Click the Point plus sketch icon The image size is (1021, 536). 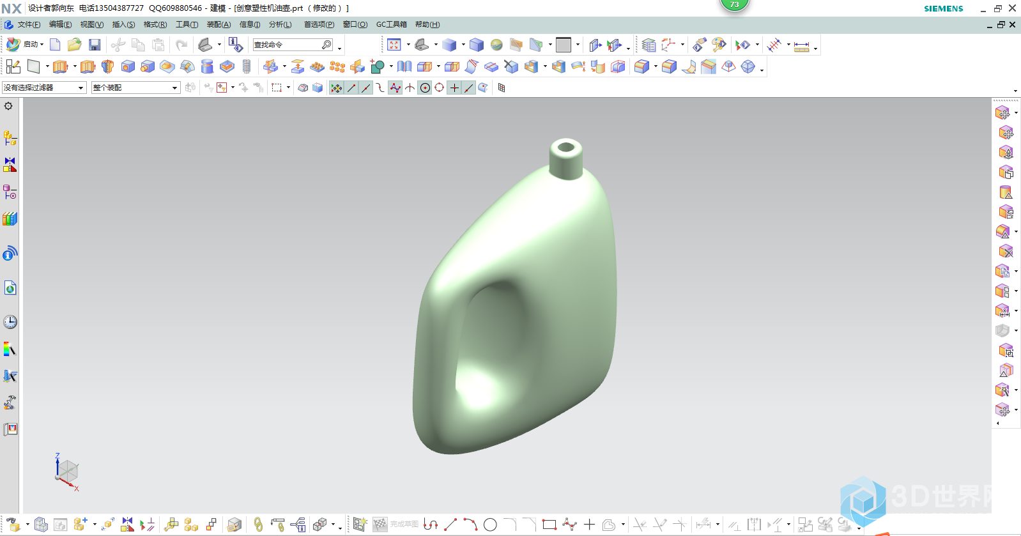coord(589,525)
